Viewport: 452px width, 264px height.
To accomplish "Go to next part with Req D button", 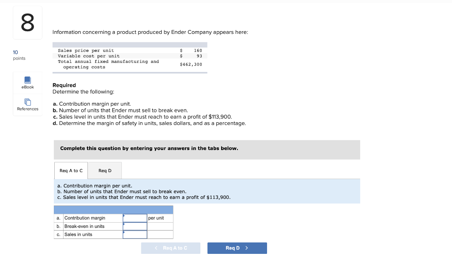I will pyautogui.click(x=237, y=248).
